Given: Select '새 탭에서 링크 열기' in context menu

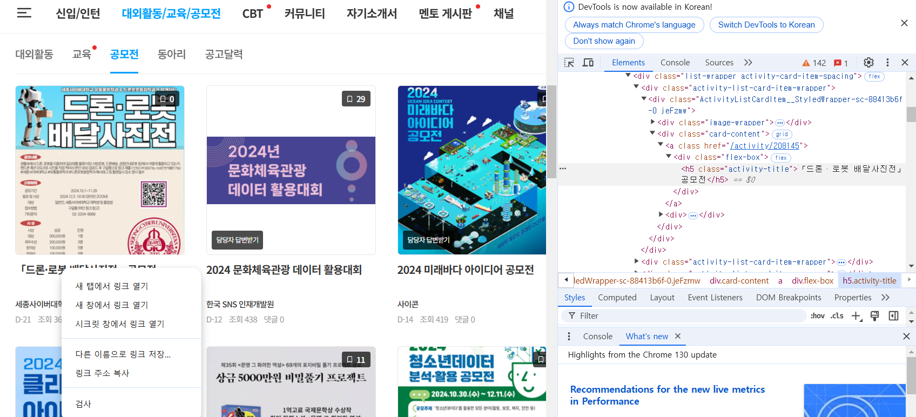Looking at the screenshot, I should pos(131,286).
